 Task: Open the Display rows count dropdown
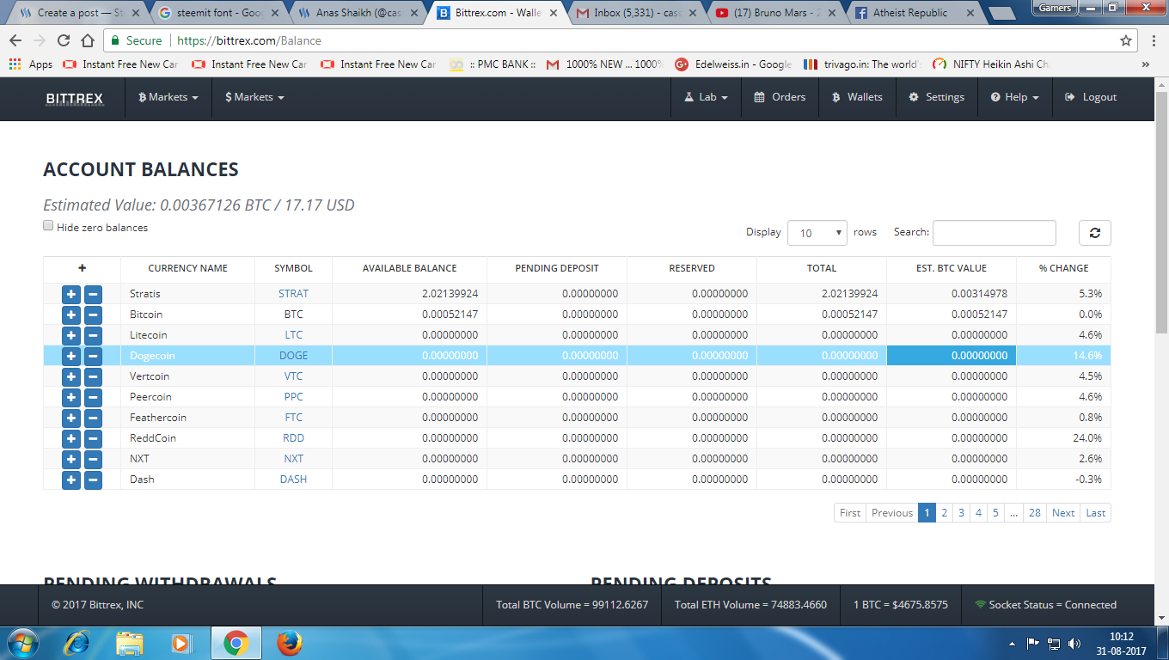pos(817,233)
